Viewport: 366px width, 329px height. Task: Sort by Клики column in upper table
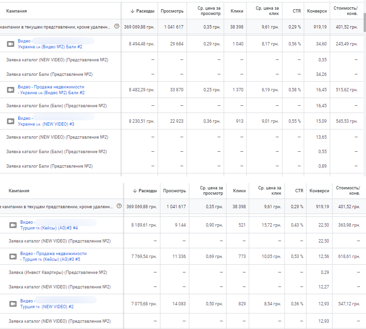(x=237, y=11)
